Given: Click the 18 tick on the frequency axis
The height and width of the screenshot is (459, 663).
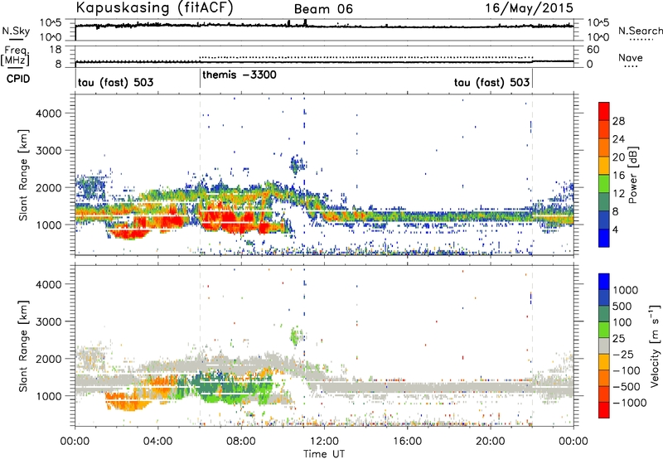Looking at the screenshot, I should 56,50.
